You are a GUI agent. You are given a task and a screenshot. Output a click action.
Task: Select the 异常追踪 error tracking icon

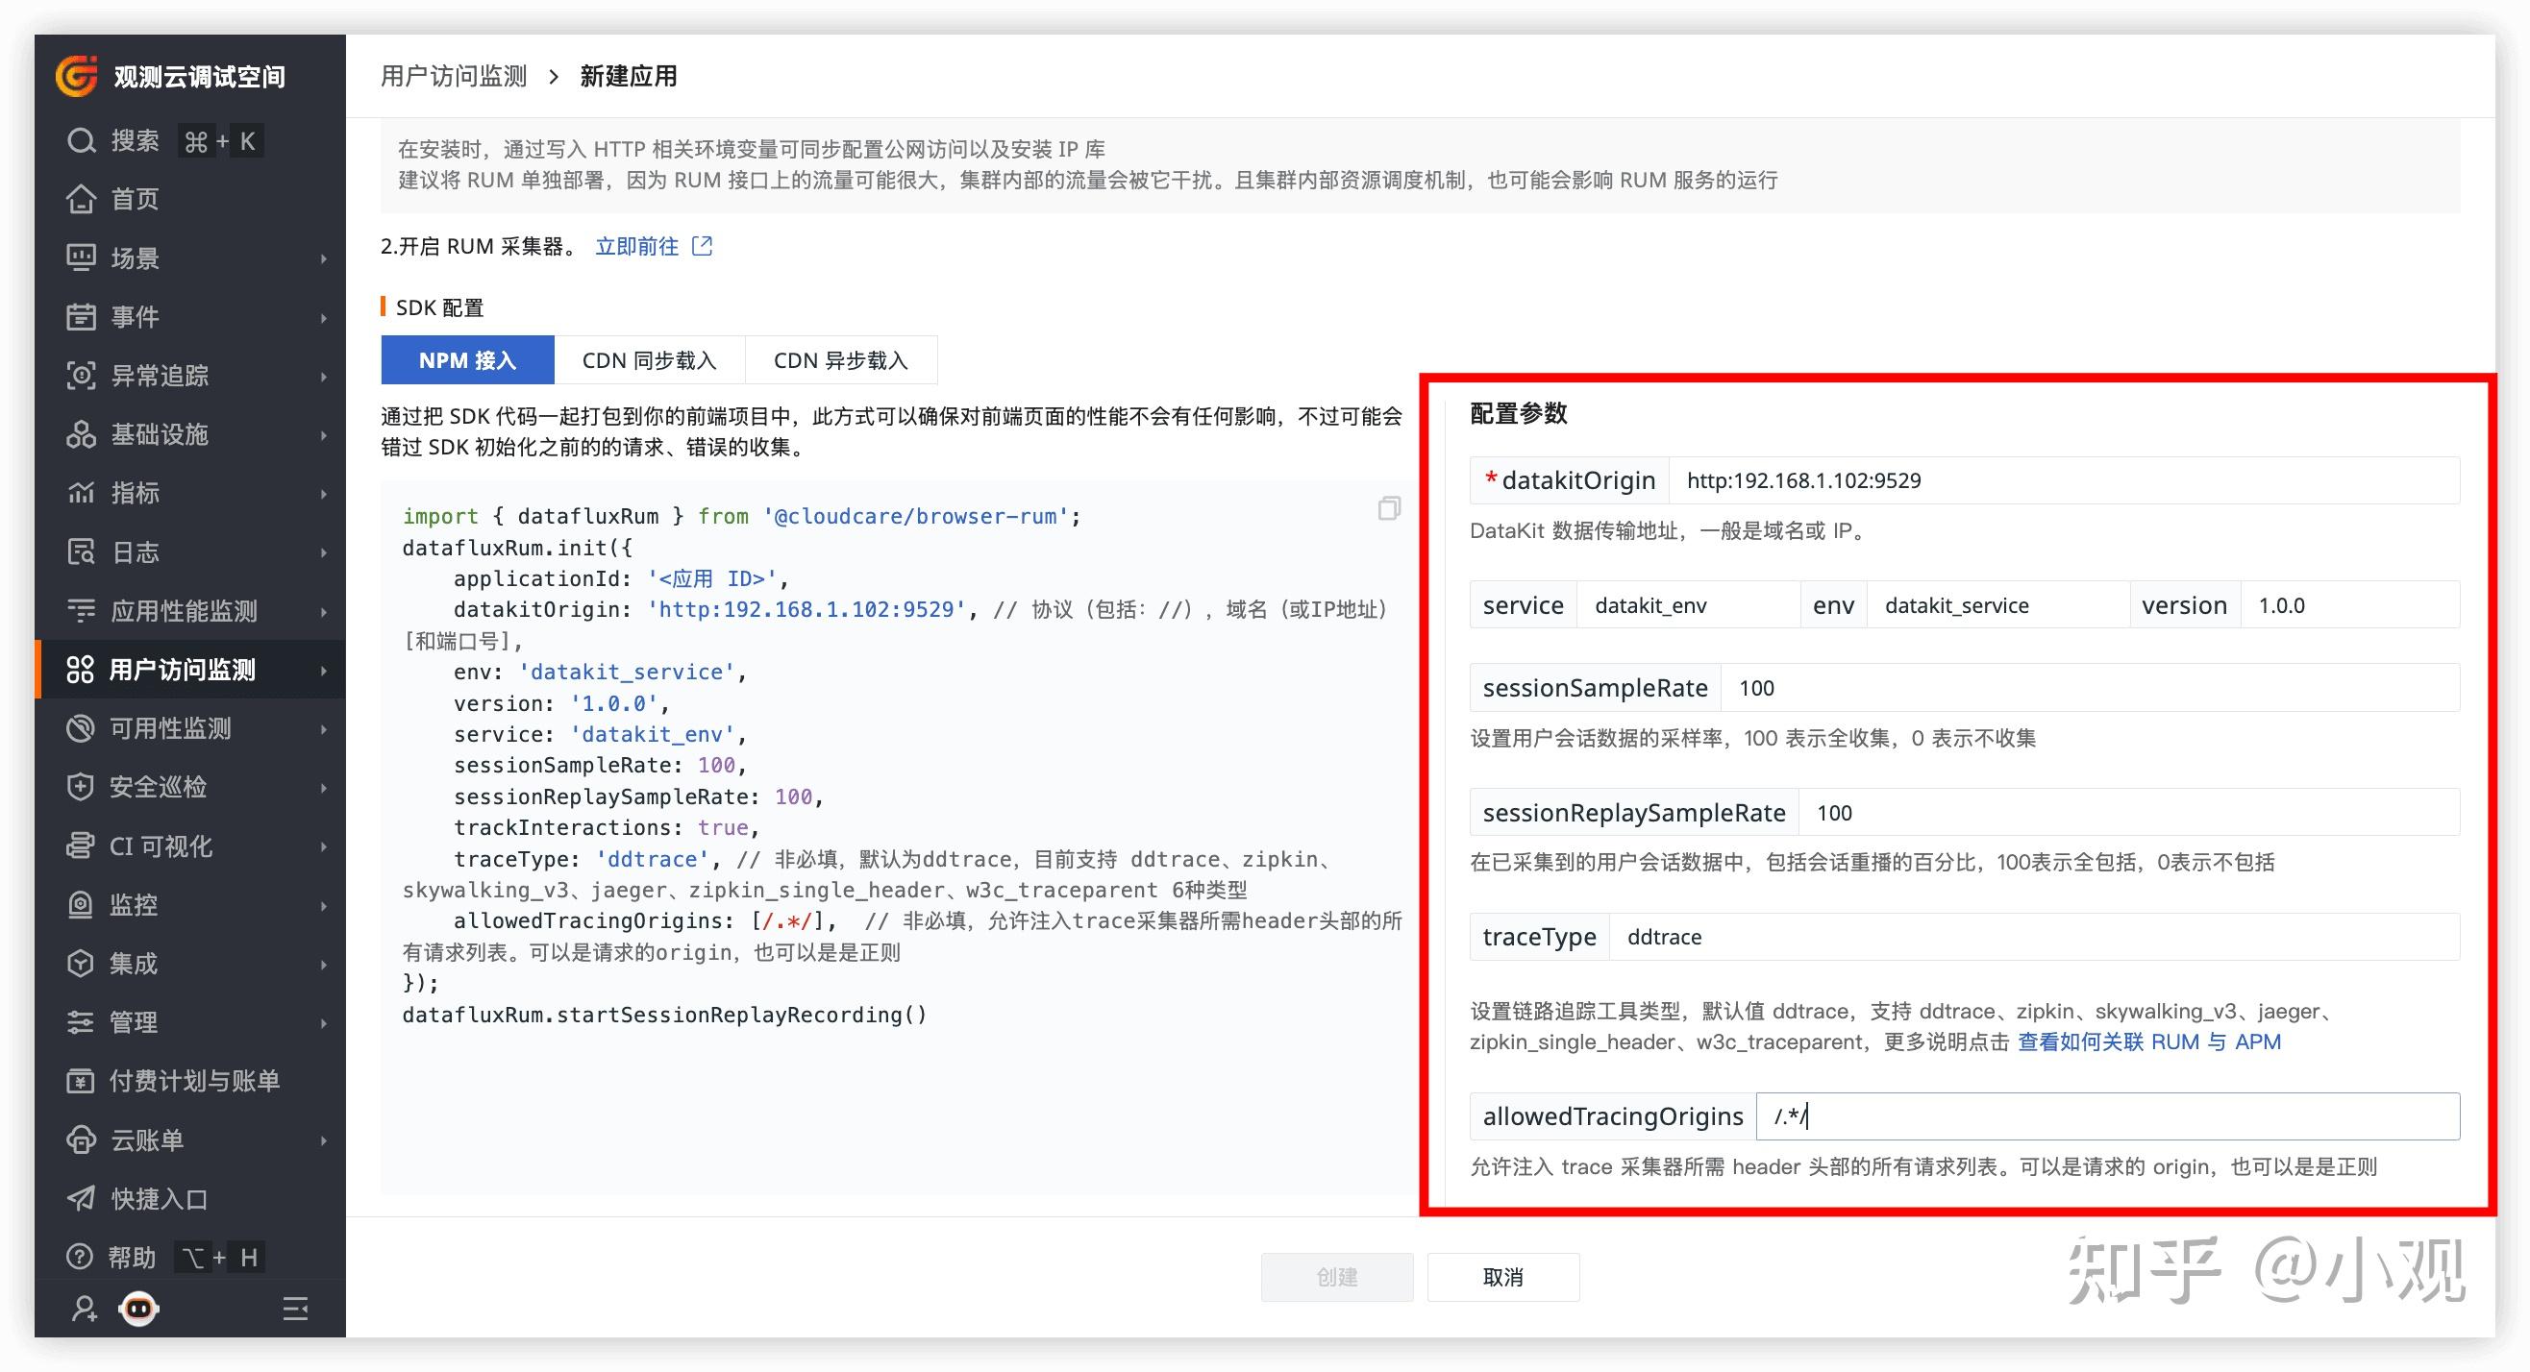coord(81,375)
